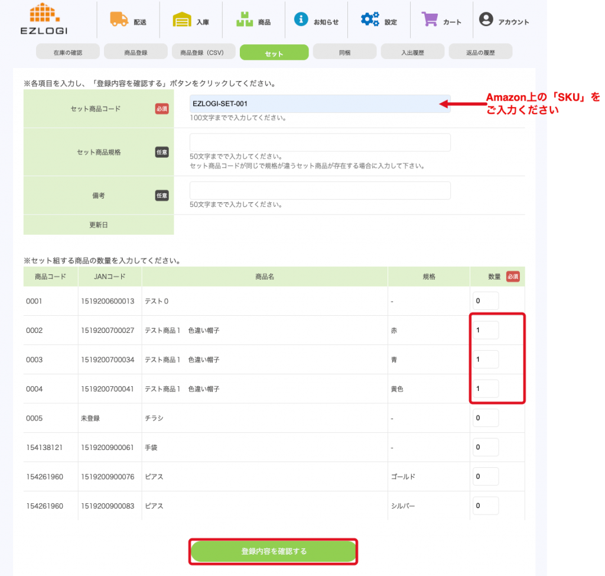Image resolution: width=605 pixels, height=576 pixels.
Task: Click quantity field for 手袋 row
Action: 485,448
